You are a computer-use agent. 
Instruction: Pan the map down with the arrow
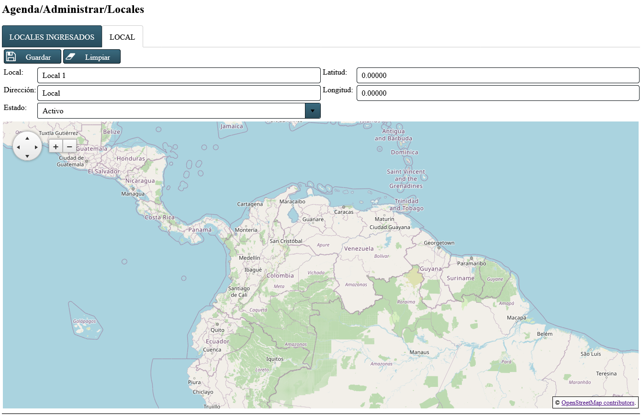point(27,156)
